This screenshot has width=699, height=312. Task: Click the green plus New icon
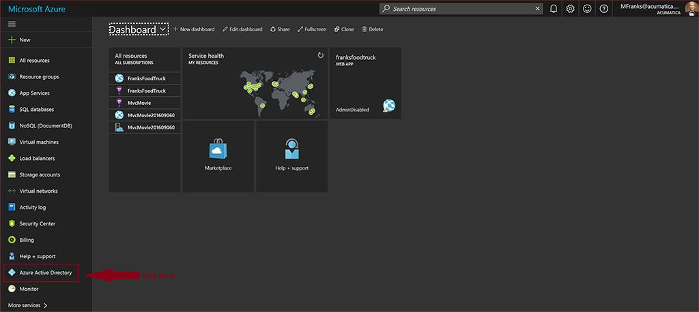(x=12, y=40)
